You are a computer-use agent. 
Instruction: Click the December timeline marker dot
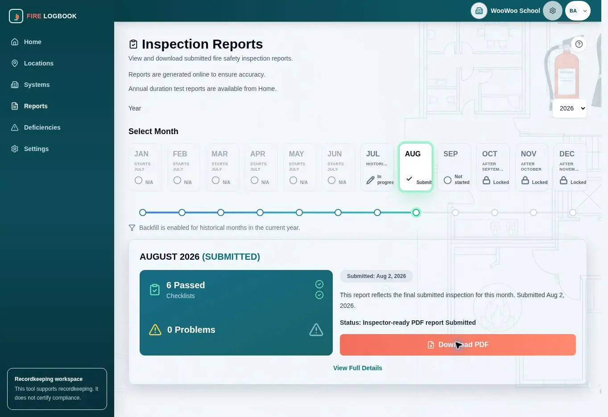pos(573,213)
